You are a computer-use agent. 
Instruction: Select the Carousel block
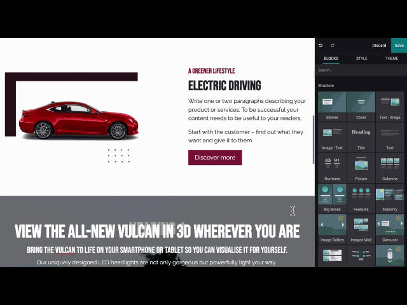point(390,227)
